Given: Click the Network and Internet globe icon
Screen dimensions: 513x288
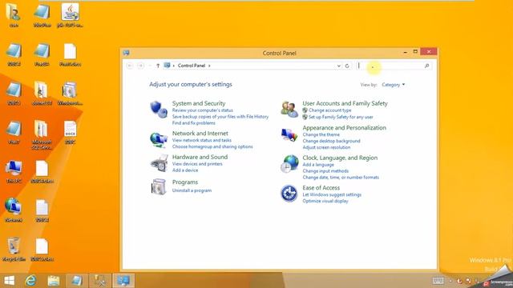Looking at the screenshot, I should (x=159, y=139).
